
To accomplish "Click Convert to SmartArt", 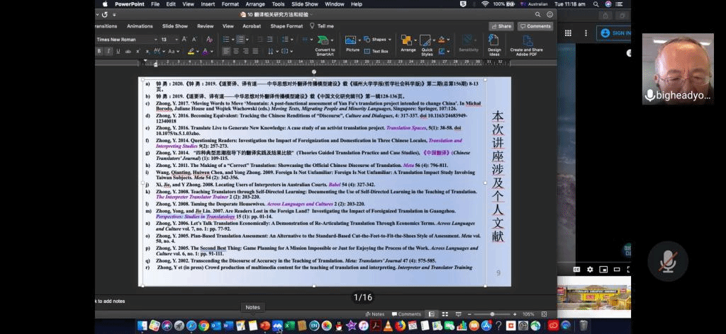I will (325, 45).
